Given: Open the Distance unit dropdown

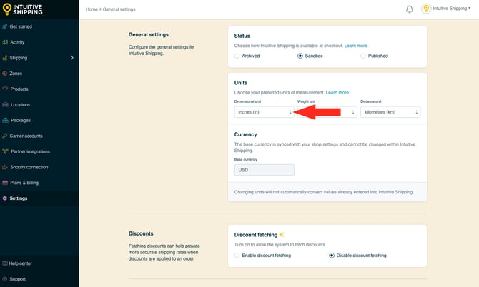Looking at the screenshot, I should point(390,112).
